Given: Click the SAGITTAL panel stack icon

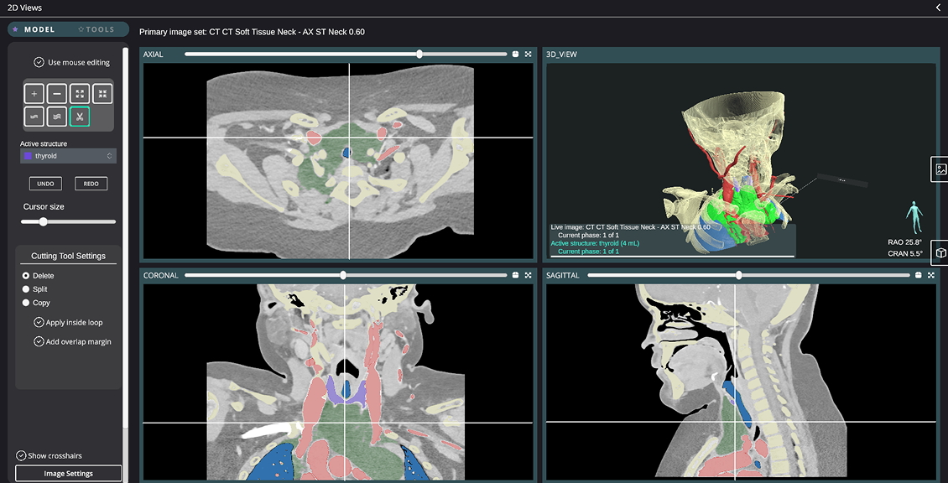Looking at the screenshot, I should pyautogui.click(x=919, y=275).
